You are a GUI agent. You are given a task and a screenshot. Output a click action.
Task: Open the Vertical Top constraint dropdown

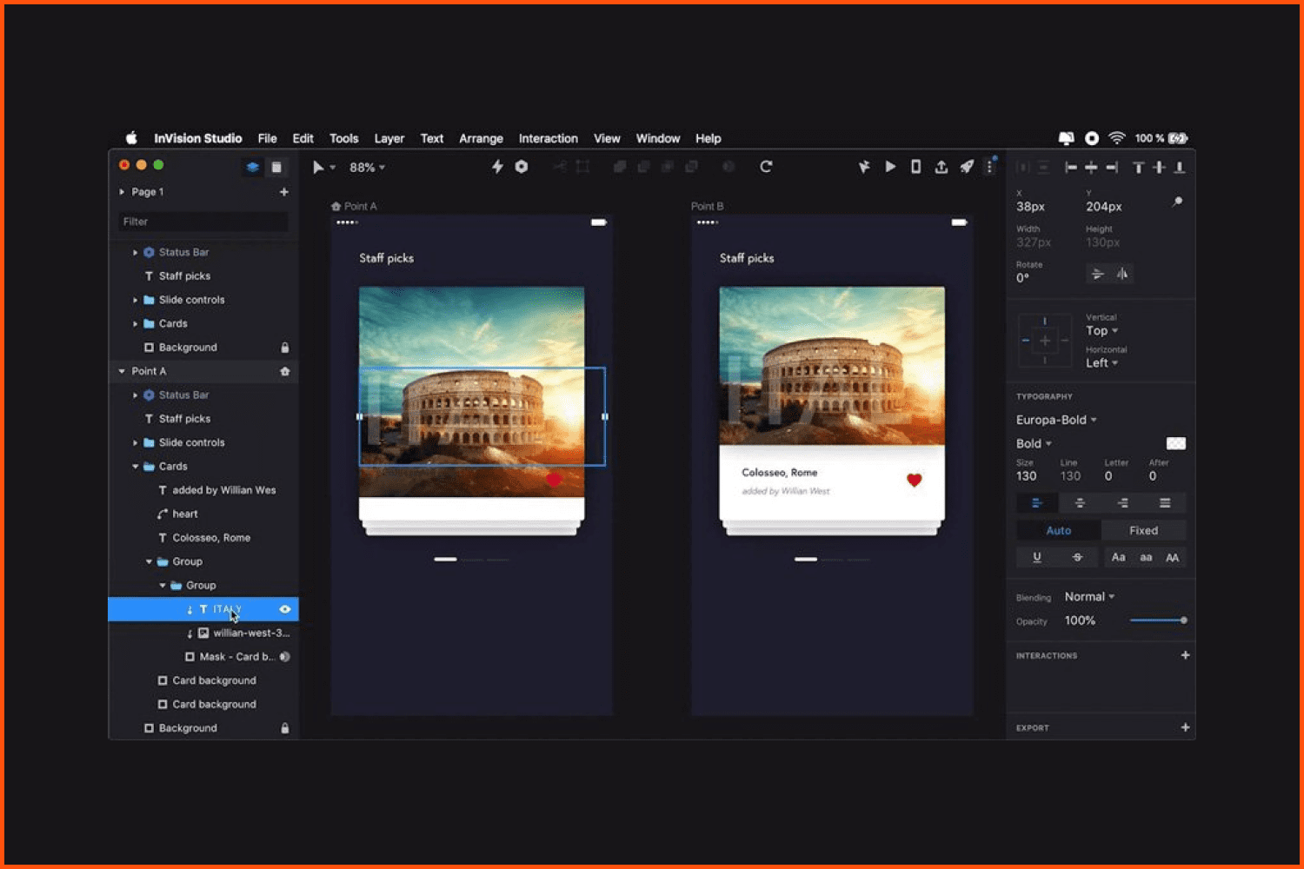click(1101, 331)
